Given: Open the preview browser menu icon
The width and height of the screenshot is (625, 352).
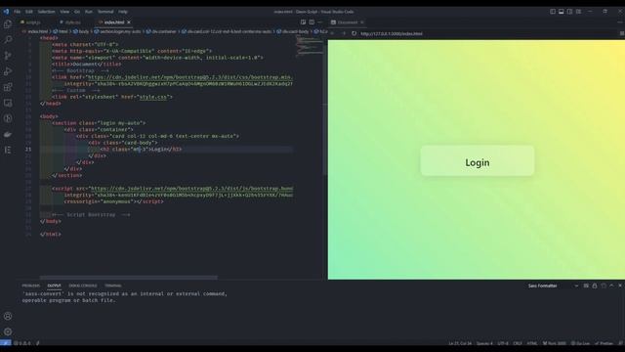Looking at the screenshot, I should [621, 33].
